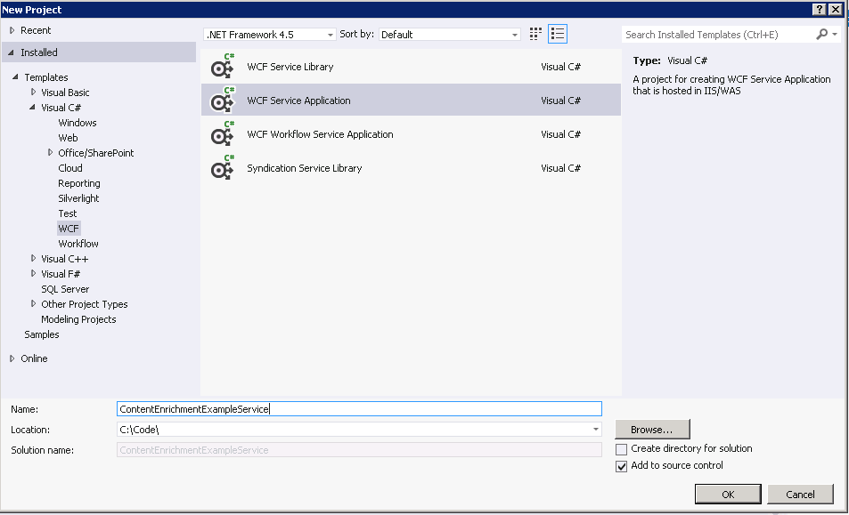Click the WCF Service Application template icon
849x515 pixels.
click(223, 100)
